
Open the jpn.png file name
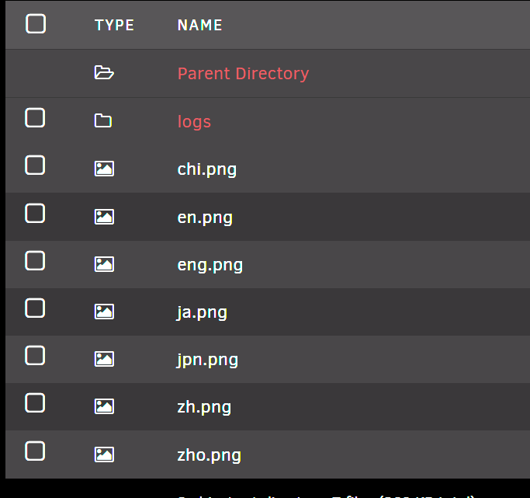click(x=207, y=360)
